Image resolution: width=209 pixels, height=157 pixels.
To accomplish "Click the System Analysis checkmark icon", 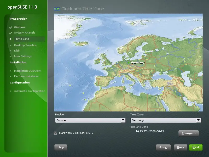I will tap(10, 33).
